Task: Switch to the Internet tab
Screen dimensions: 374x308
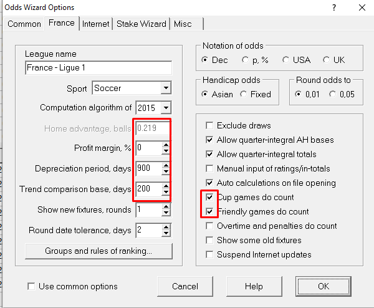Action: point(96,24)
